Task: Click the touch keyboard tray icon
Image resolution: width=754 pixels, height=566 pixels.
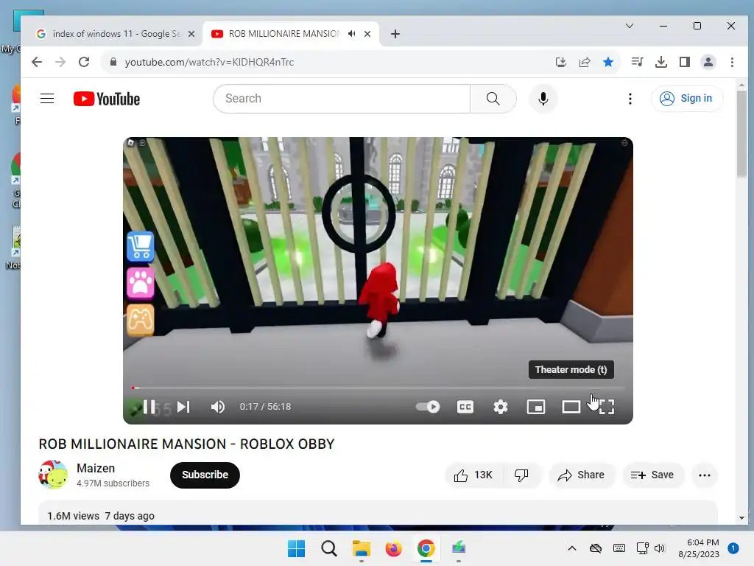Action: [x=619, y=548]
